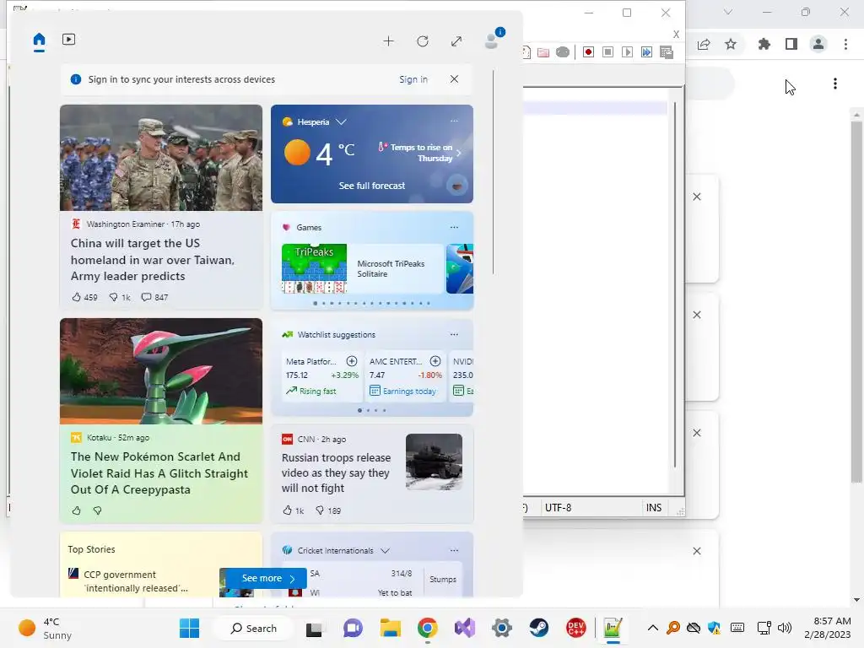864x648 pixels.
Task: Launch Microsoft TriPeaks Solitaire
Action: click(362, 269)
